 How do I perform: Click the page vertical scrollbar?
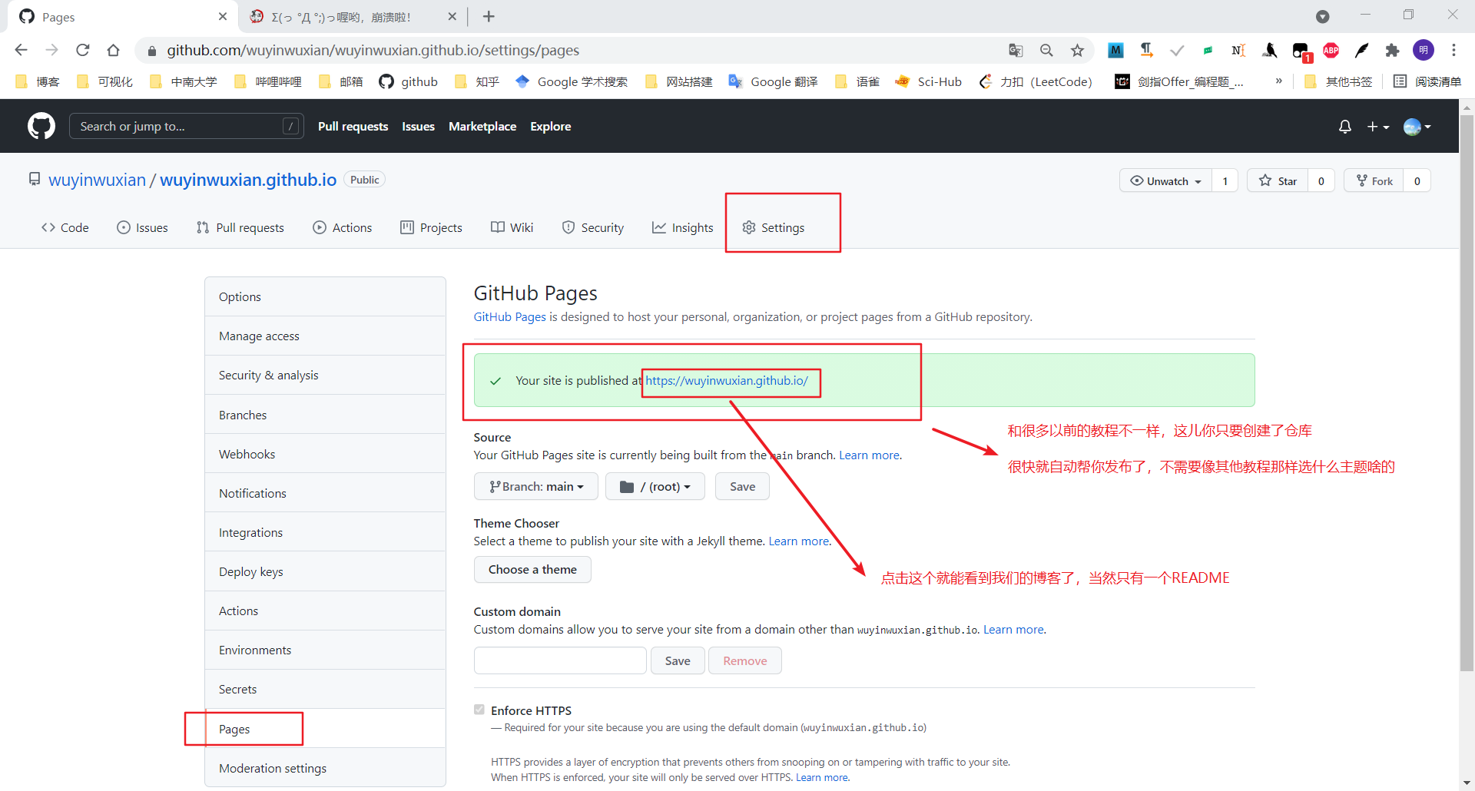(1467, 392)
